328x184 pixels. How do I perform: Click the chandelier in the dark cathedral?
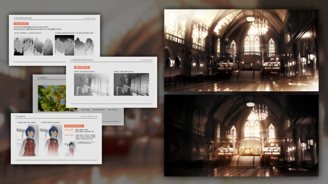pyautogui.click(x=259, y=110)
